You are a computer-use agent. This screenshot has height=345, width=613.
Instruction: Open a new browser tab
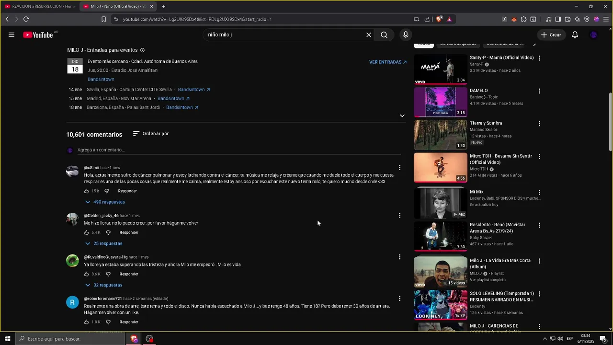click(163, 6)
